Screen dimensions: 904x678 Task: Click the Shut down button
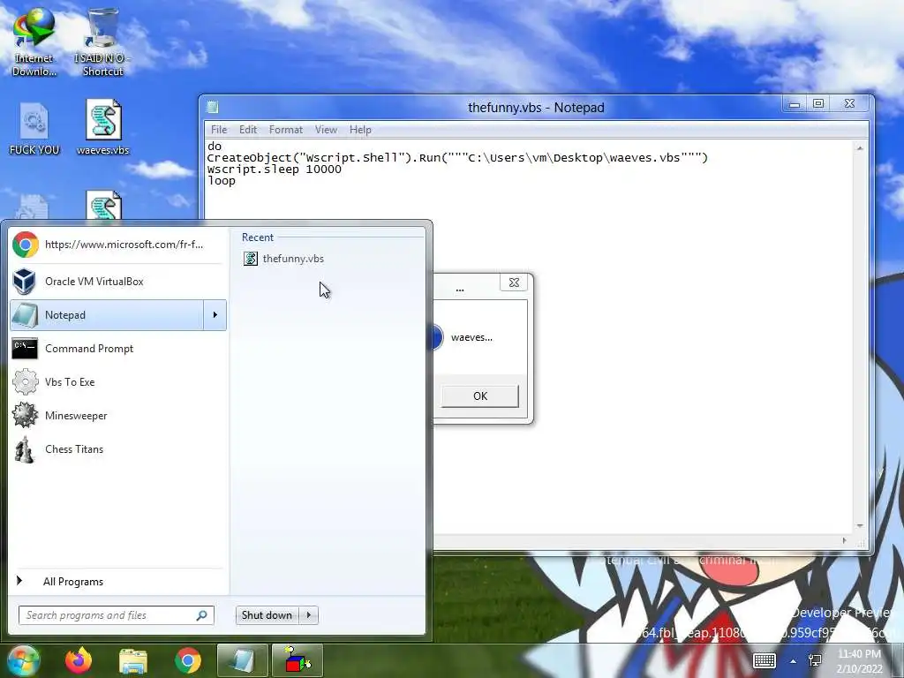pyautogui.click(x=267, y=615)
